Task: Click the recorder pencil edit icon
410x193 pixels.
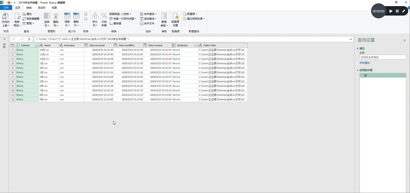Action: tap(404, 11)
